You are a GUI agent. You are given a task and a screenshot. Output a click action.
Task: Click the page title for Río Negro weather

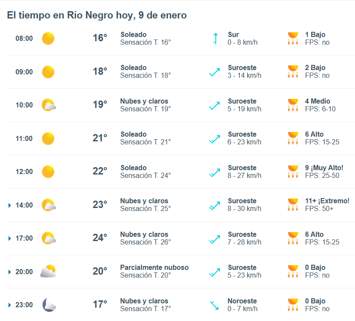[97, 15]
